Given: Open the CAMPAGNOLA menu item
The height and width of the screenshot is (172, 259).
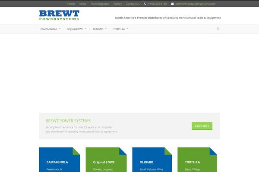Looking at the screenshot, I should point(48,29).
